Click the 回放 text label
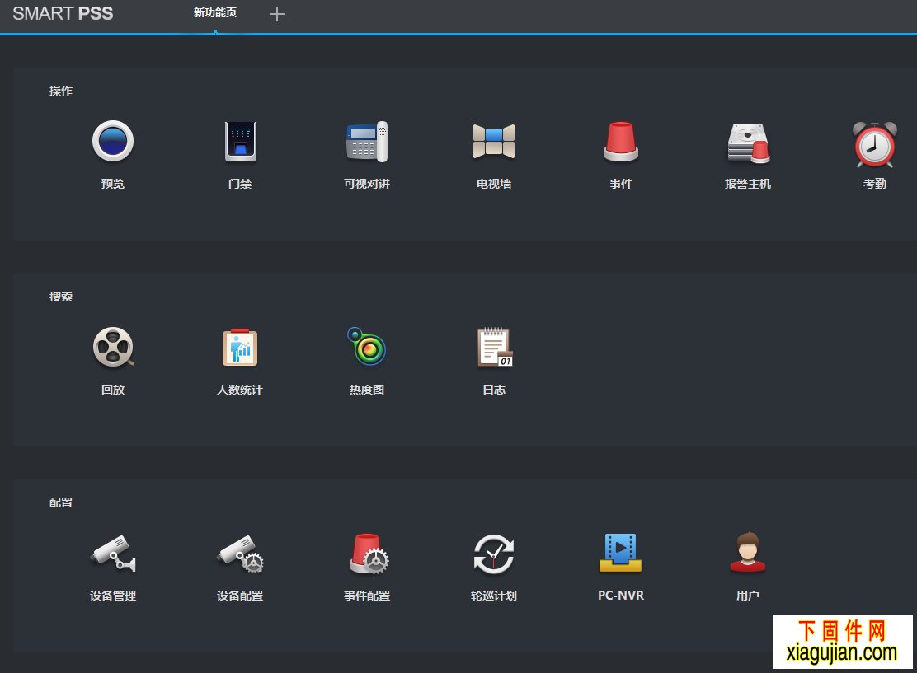Viewport: 917px width, 673px height. coord(113,390)
